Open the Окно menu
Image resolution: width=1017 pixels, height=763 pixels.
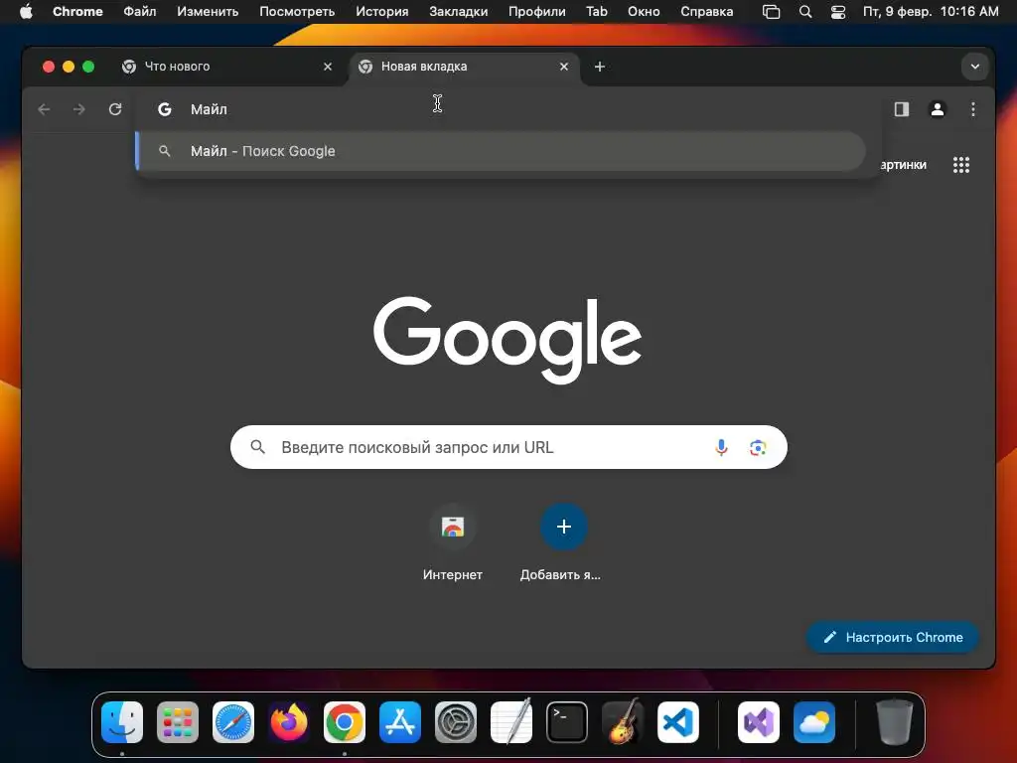[644, 11]
